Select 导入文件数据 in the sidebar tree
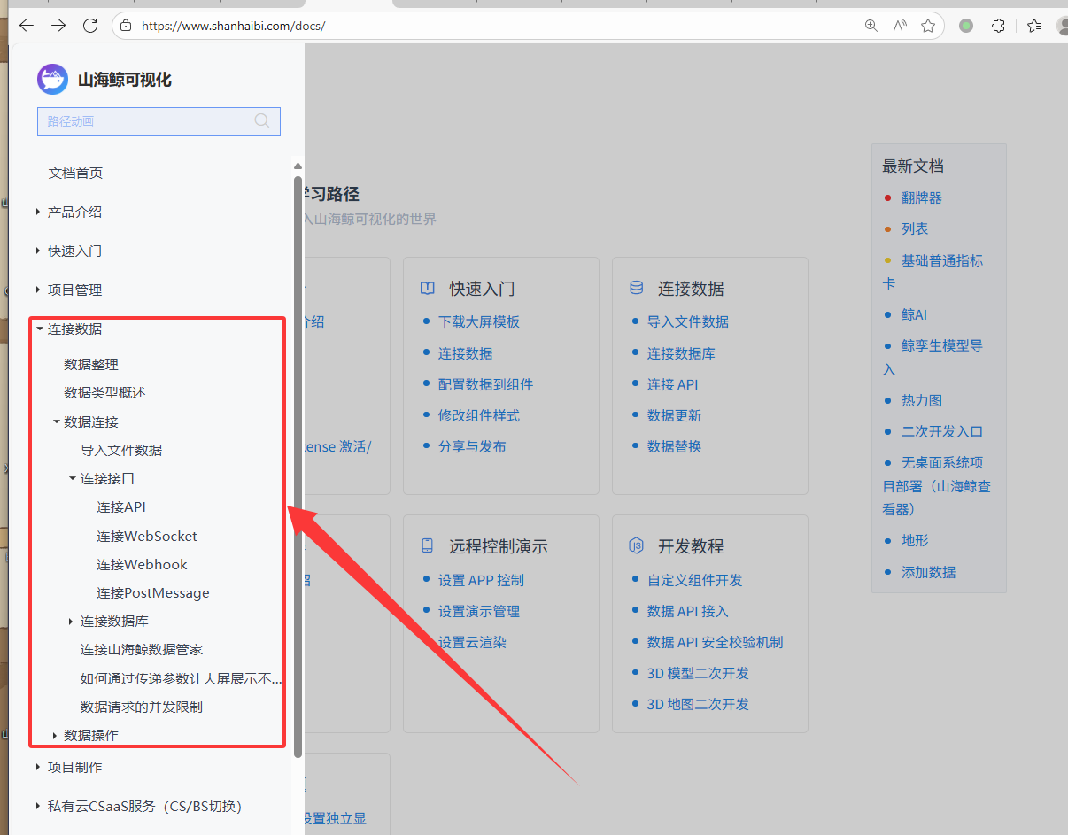1068x835 pixels. tap(121, 450)
